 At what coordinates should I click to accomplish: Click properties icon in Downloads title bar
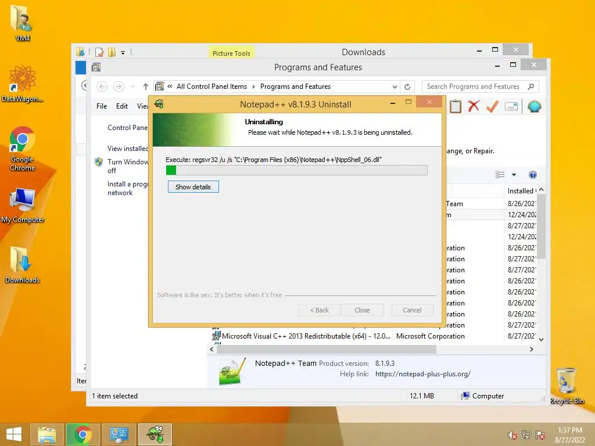pos(99,52)
